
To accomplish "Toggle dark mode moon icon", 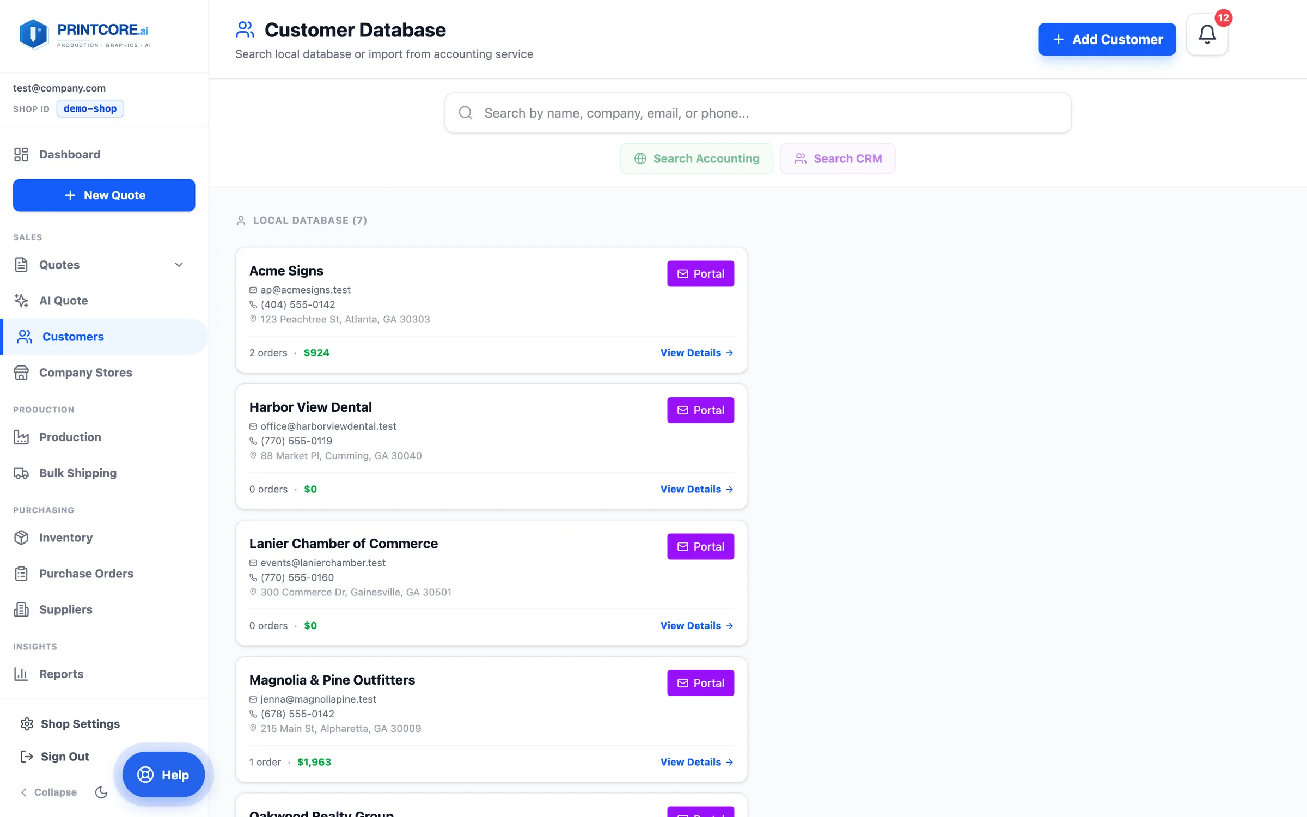I will [x=101, y=792].
